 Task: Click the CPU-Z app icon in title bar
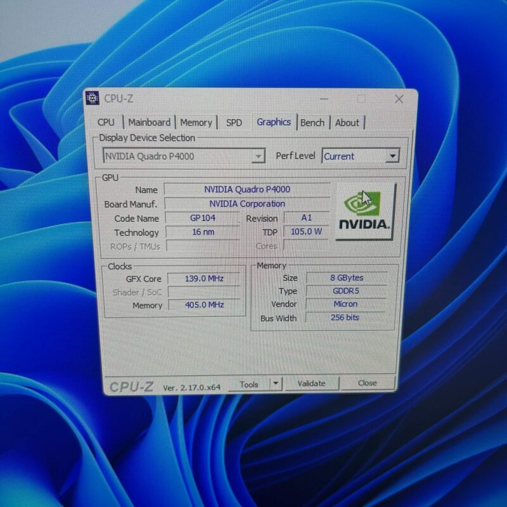[92, 98]
